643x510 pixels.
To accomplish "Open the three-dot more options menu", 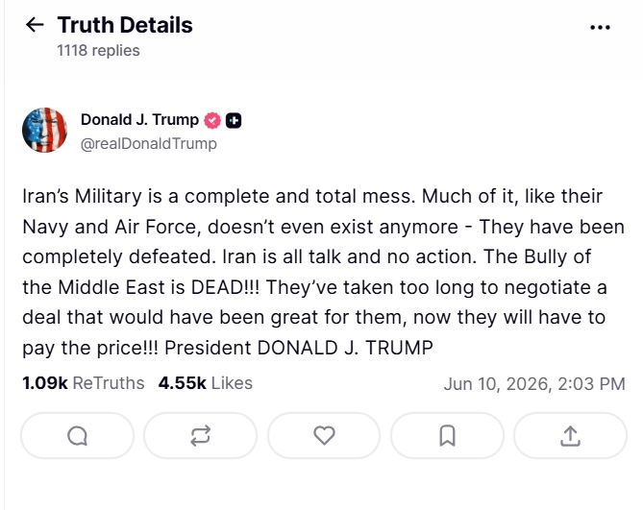I will 600,28.
